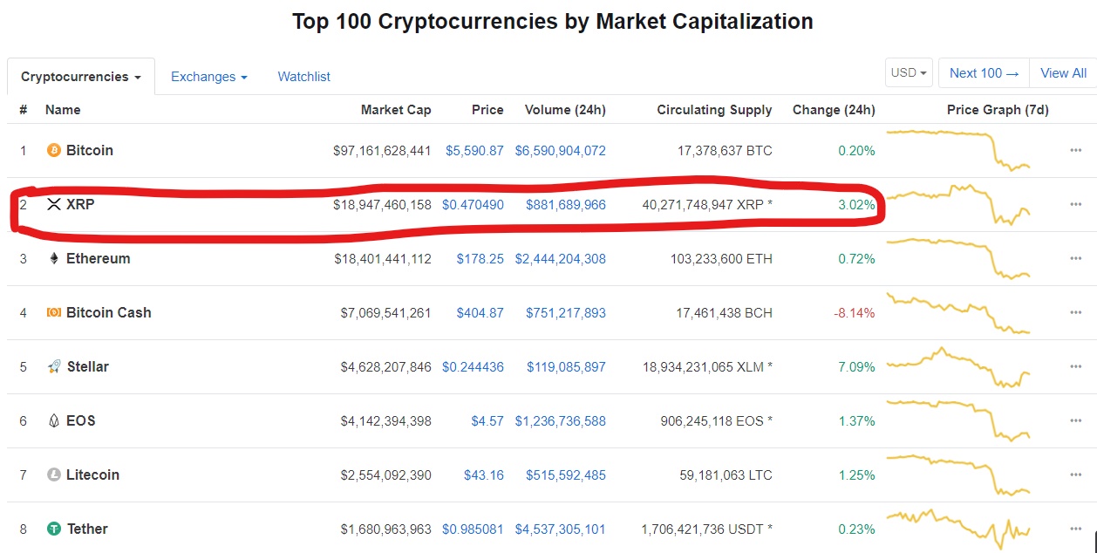The width and height of the screenshot is (1097, 553).
Task: Sort the table by Market Cap column
Action: [396, 110]
